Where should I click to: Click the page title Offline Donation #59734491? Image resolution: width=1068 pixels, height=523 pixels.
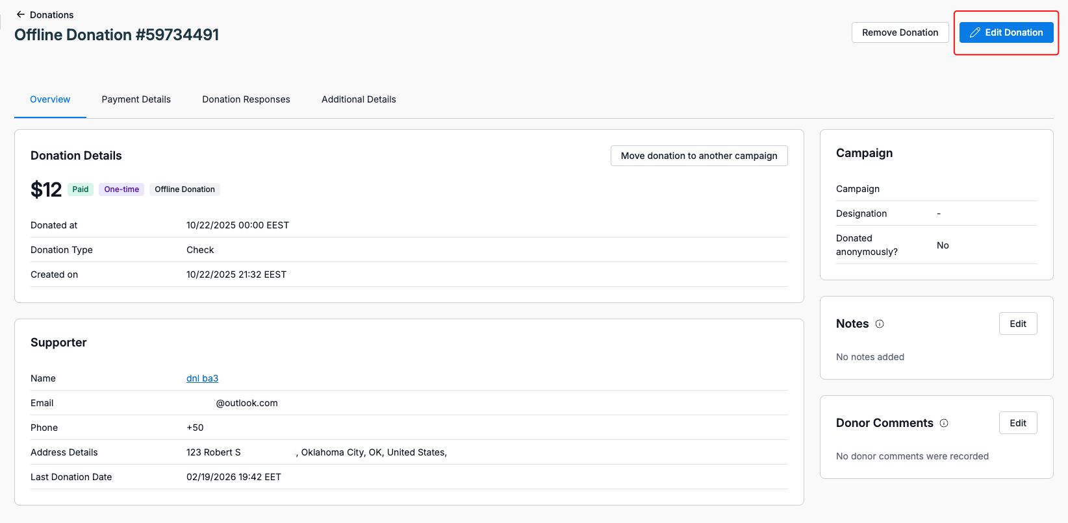click(x=117, y=35)
